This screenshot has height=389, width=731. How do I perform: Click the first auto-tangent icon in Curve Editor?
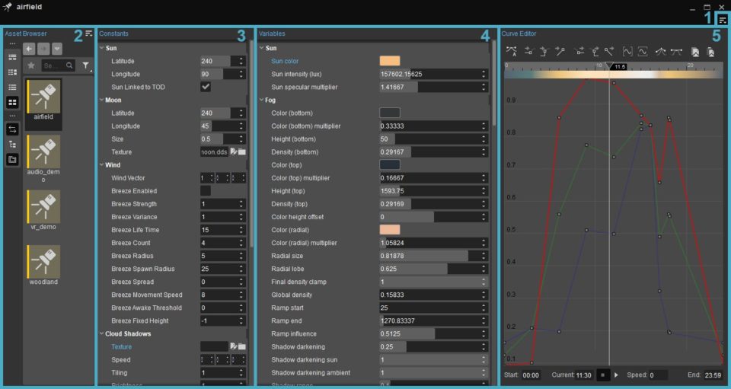pyautogui.click(x=512, y=51)
